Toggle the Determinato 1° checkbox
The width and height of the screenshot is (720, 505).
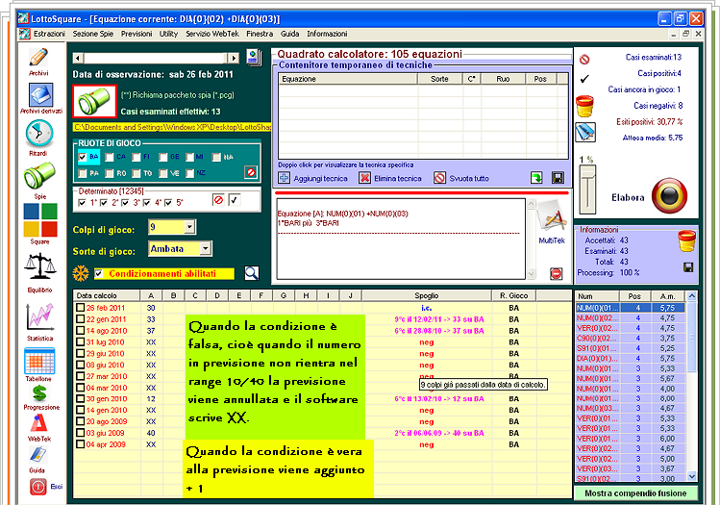click(83, 203)
